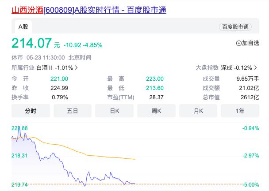Image resolution: width=269 pixels, height=191 pixels.
Task: Add stock via 加自选 text
Action: (x=250, y=43)
